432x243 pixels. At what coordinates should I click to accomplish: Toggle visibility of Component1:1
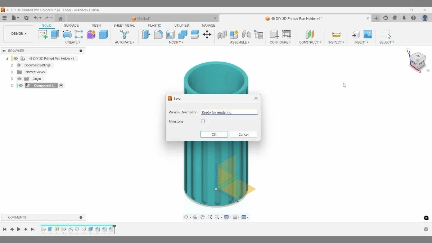tap(20, 85)
